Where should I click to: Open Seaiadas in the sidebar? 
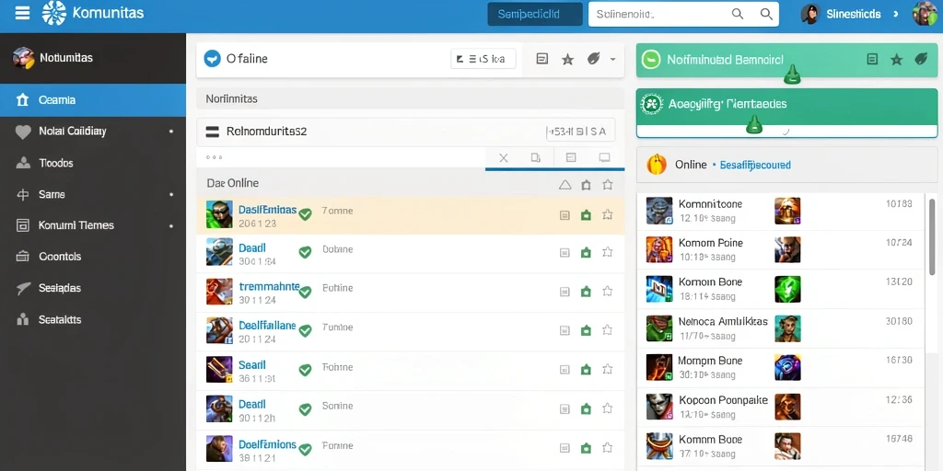(93, 288)
